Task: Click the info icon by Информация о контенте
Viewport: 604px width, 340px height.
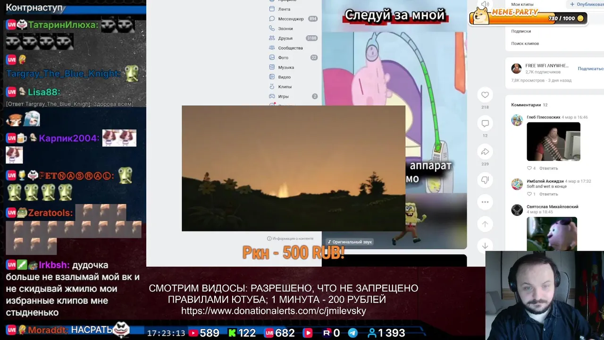Action: point(269,238)
